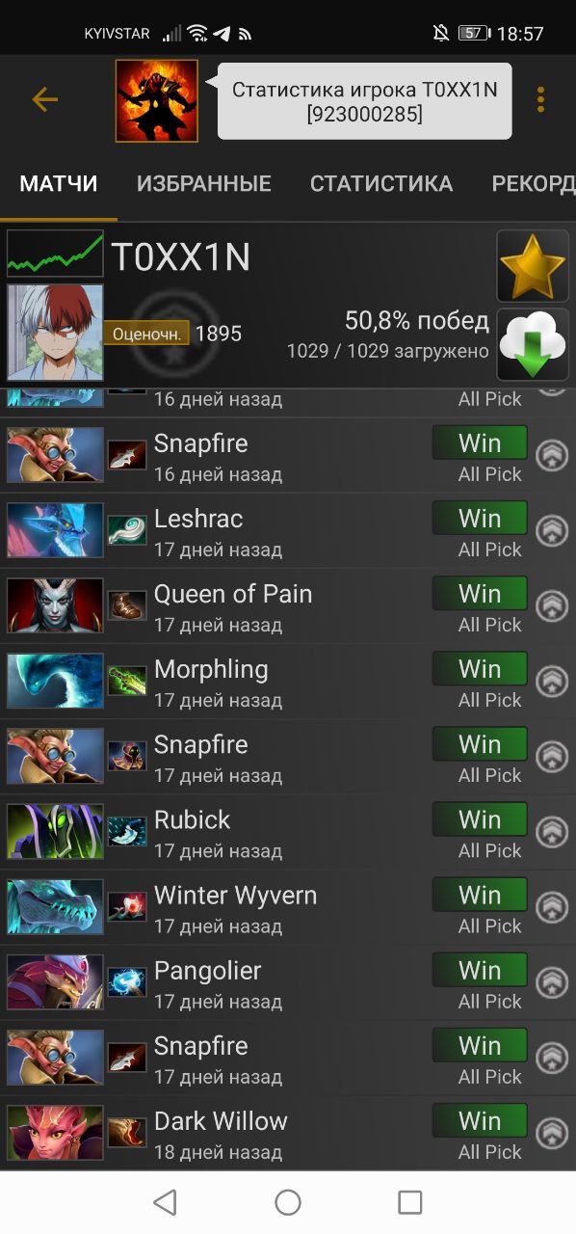The width and height of the screenshot is (576, 1234).
Task: Tap the T0XX1N player avatar
Action: click(55, 333)
